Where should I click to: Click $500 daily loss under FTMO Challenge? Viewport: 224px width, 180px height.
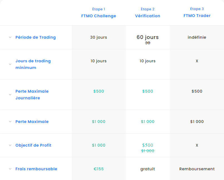[x=99, y=91]
